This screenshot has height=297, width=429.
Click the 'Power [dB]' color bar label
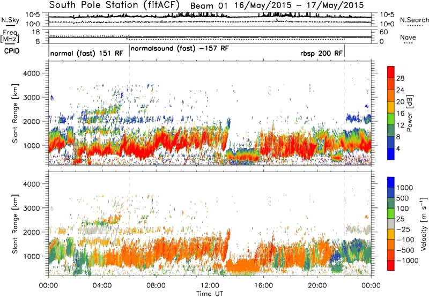pyautogui.click(x=409, y=113)
